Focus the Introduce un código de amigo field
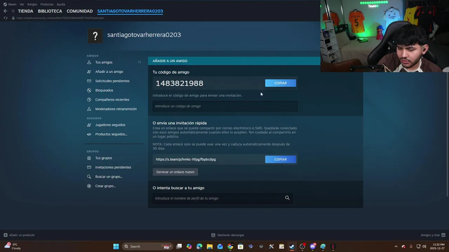 point(225,106)
